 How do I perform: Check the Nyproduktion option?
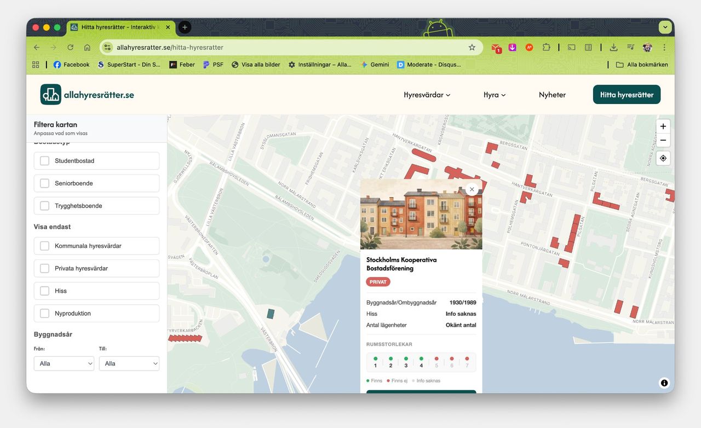pos(45,314)
